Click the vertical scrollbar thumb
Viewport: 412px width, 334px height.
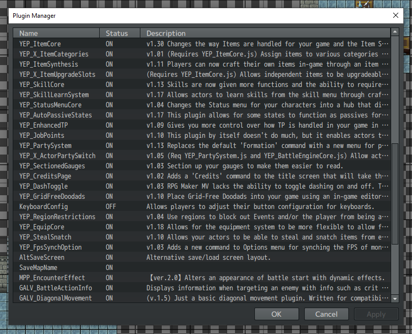click(x=395, y=194)
